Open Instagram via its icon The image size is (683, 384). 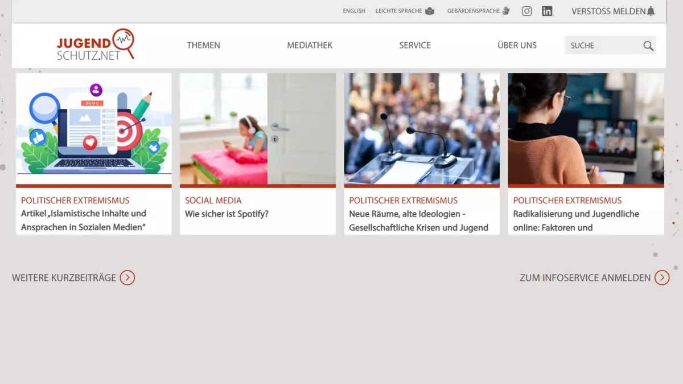(x=526, y=11)
